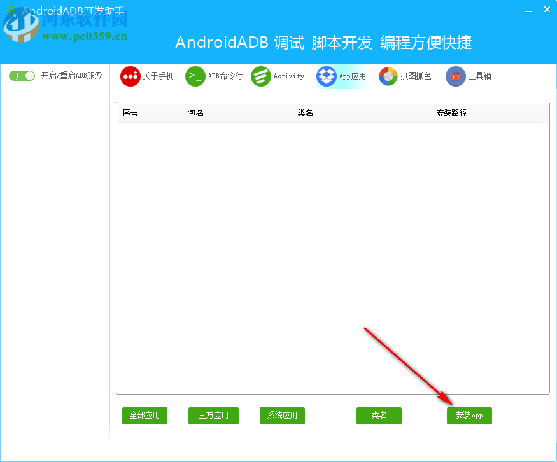Click the 类名 button
The height and width of the screenshot is (462, 557).
pyautogui.click(x=379, y=416)
